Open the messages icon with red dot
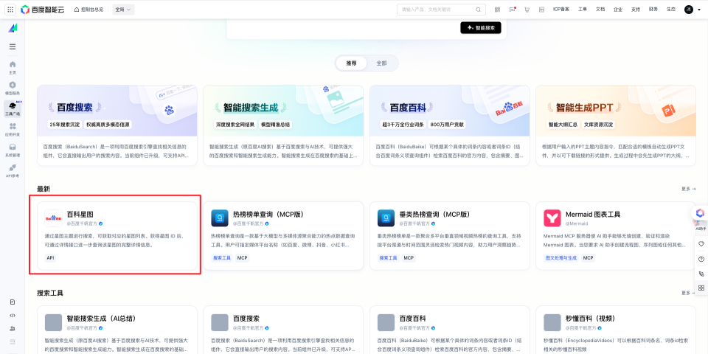Viewport: 708px width, 354px height. pos(513,10)
